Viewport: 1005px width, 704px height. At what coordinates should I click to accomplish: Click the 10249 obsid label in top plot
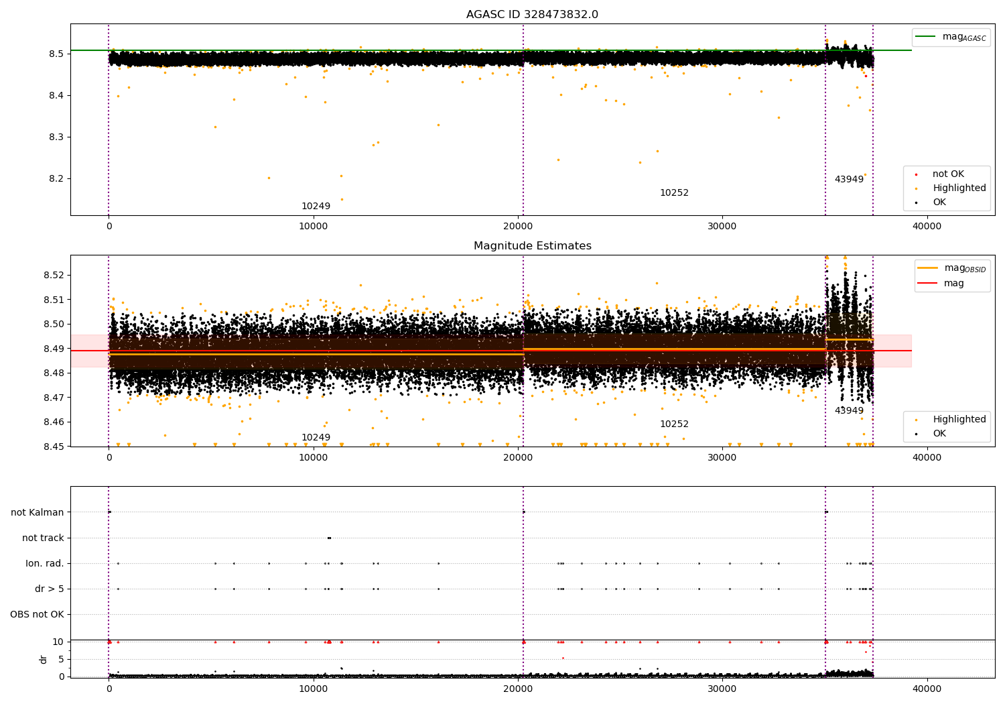click(x=316, y=207)
